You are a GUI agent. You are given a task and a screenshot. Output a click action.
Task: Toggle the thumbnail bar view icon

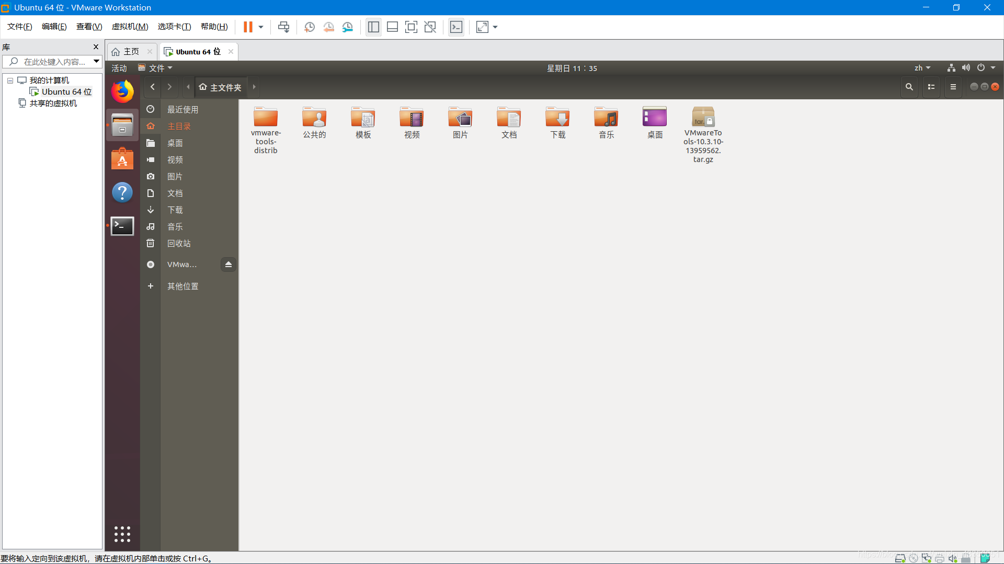click(x=392, y=27)
